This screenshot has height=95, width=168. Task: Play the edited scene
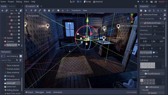click(151, 2)
